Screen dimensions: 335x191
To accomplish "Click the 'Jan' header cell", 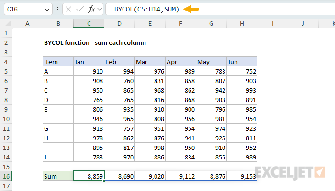I will (x=89, y=62).
